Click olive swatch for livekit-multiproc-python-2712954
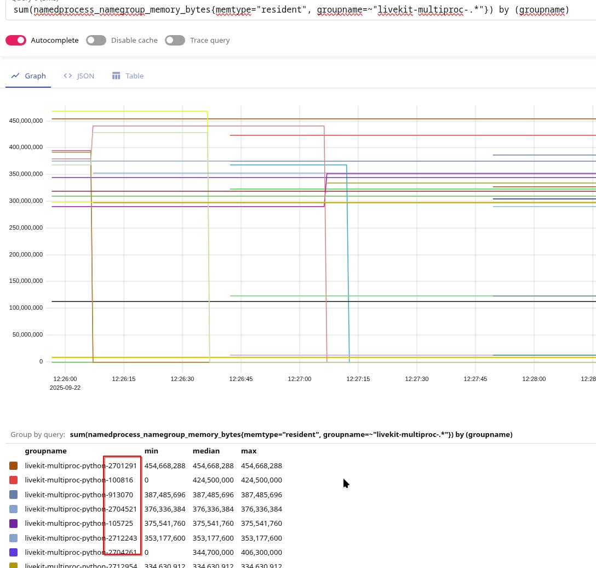 (13, 565)
